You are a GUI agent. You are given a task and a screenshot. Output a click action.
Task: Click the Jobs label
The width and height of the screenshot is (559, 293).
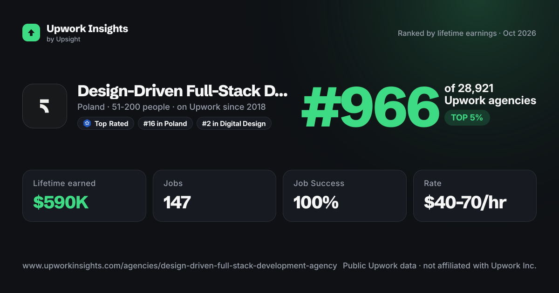[173, 183]
